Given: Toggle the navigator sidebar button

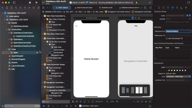Looking at the screenshot, I should coord(14,2).
